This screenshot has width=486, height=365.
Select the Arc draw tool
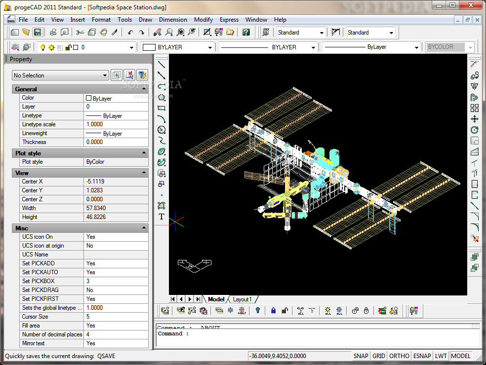[x=162, y=119]
